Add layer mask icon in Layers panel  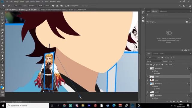[174, 101]
